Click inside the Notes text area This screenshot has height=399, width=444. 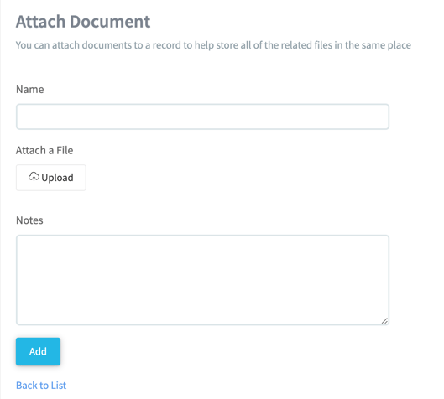203,280
